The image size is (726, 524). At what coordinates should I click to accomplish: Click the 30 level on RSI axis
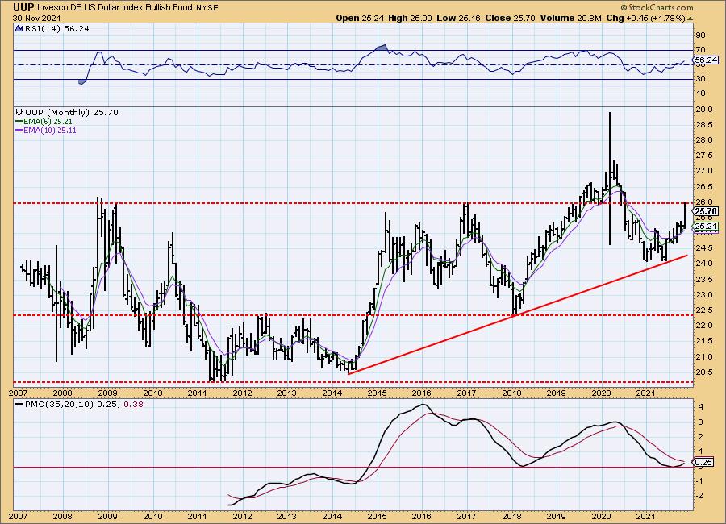coord(700,79)
